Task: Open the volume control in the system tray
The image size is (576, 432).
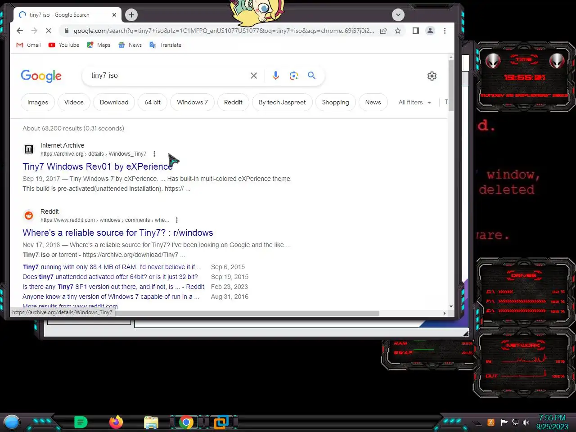Action: pos(526,423)
